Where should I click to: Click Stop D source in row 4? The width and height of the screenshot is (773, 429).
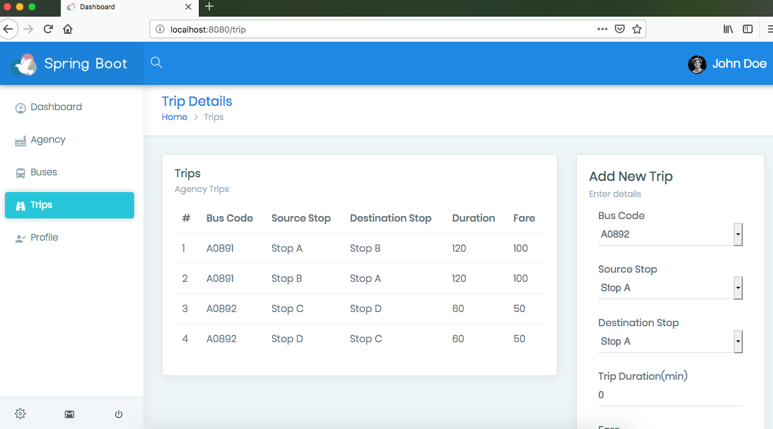[x=287, y=339]
